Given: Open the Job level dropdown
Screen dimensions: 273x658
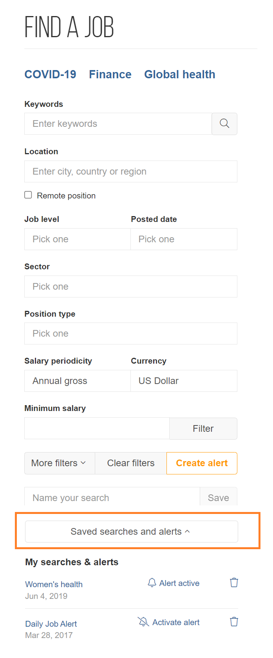Looking at the screenshot, I should [x=78, y=239].
